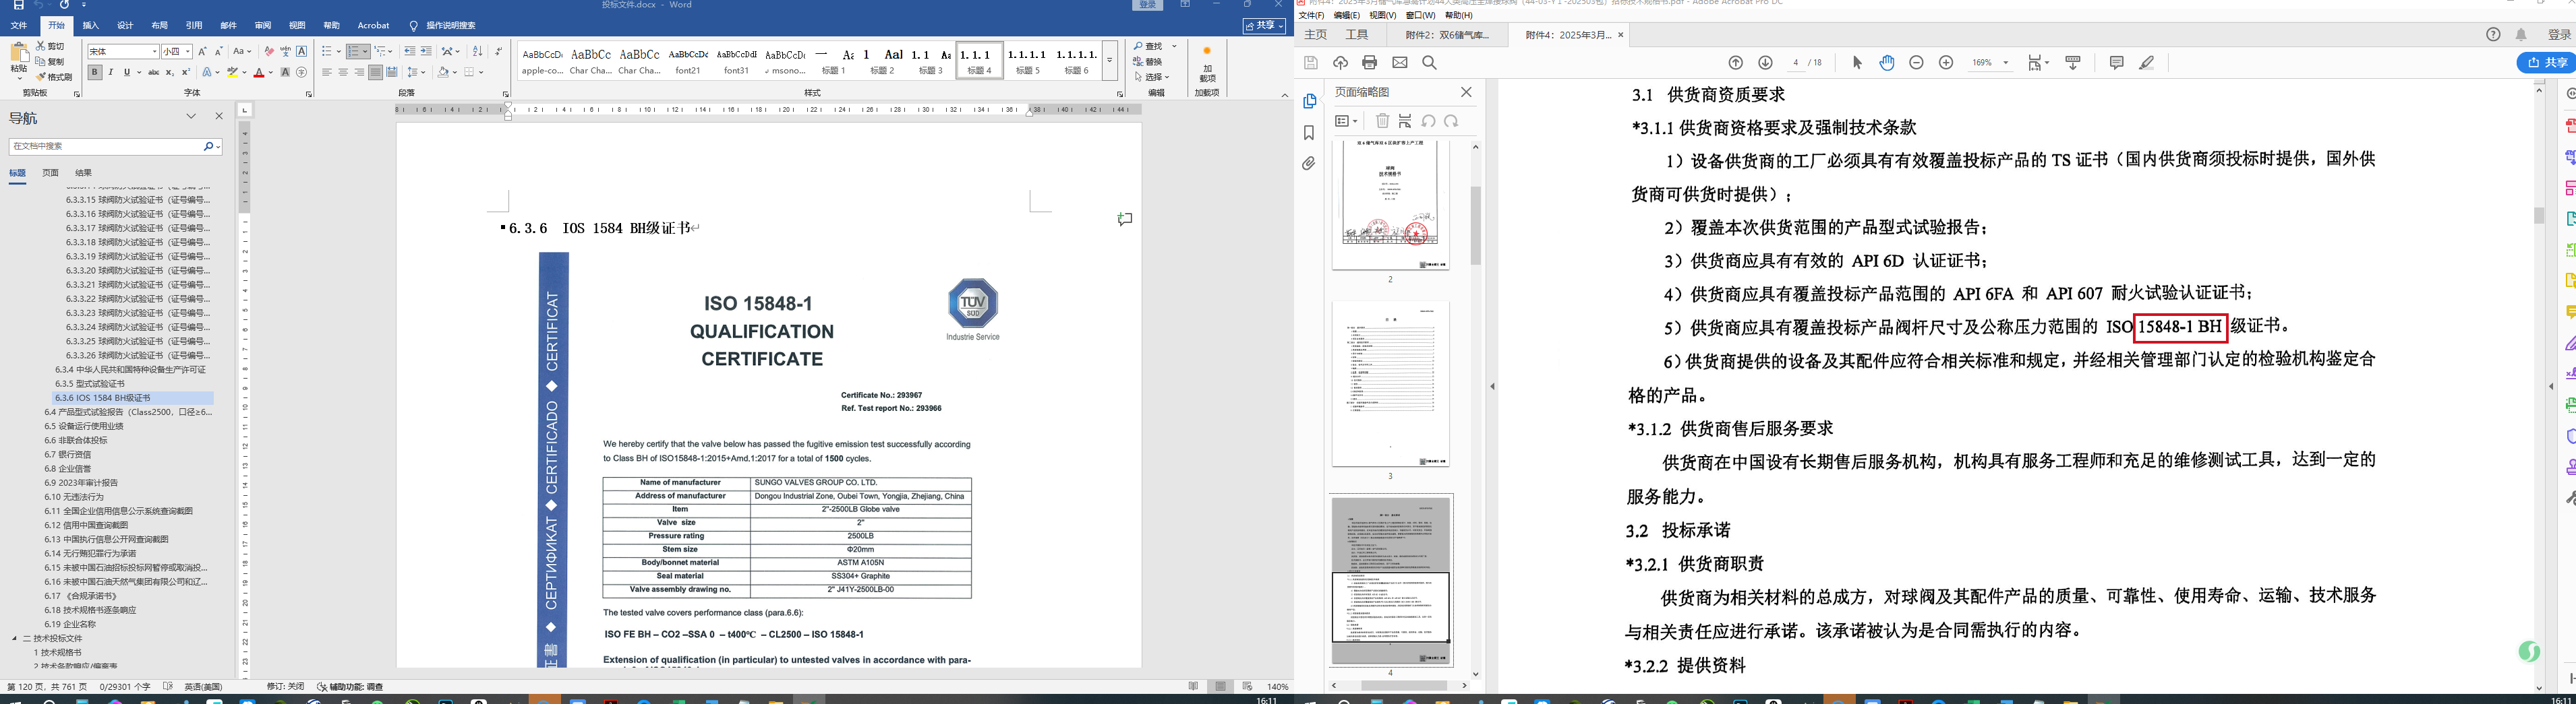Open Acrobat thumbnails options dropdown
This screenshot has height=704, width=2576.
pos(1346,121)
